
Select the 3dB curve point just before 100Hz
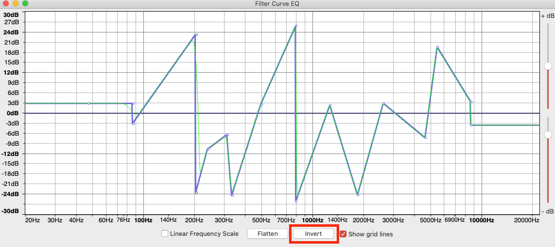click(133, 103)
